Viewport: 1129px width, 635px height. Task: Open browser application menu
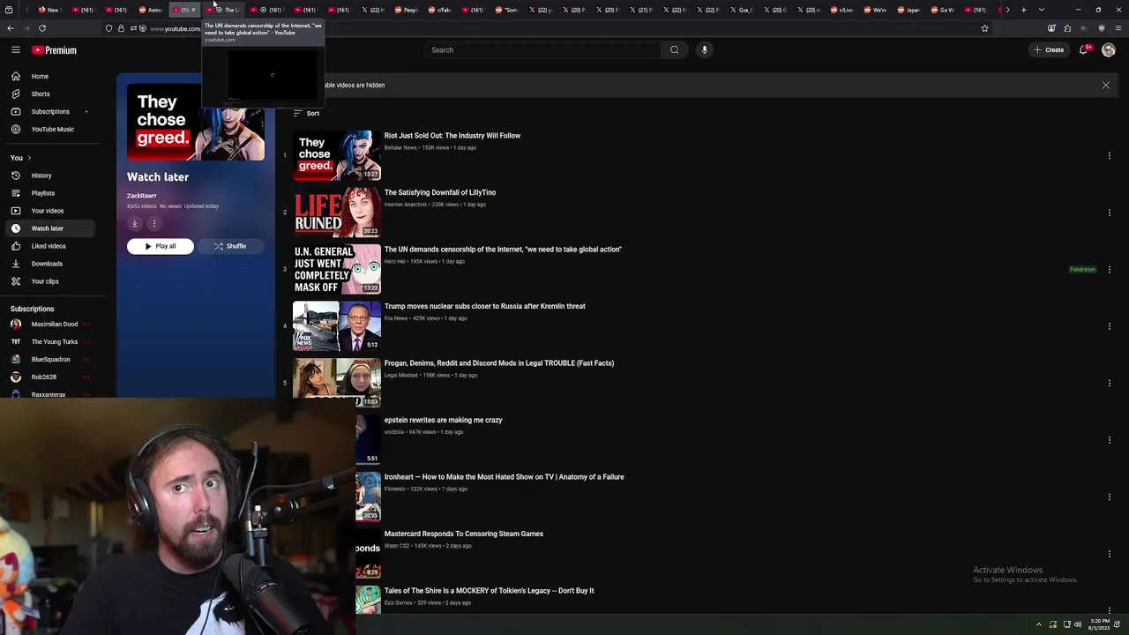[1118, 28]
